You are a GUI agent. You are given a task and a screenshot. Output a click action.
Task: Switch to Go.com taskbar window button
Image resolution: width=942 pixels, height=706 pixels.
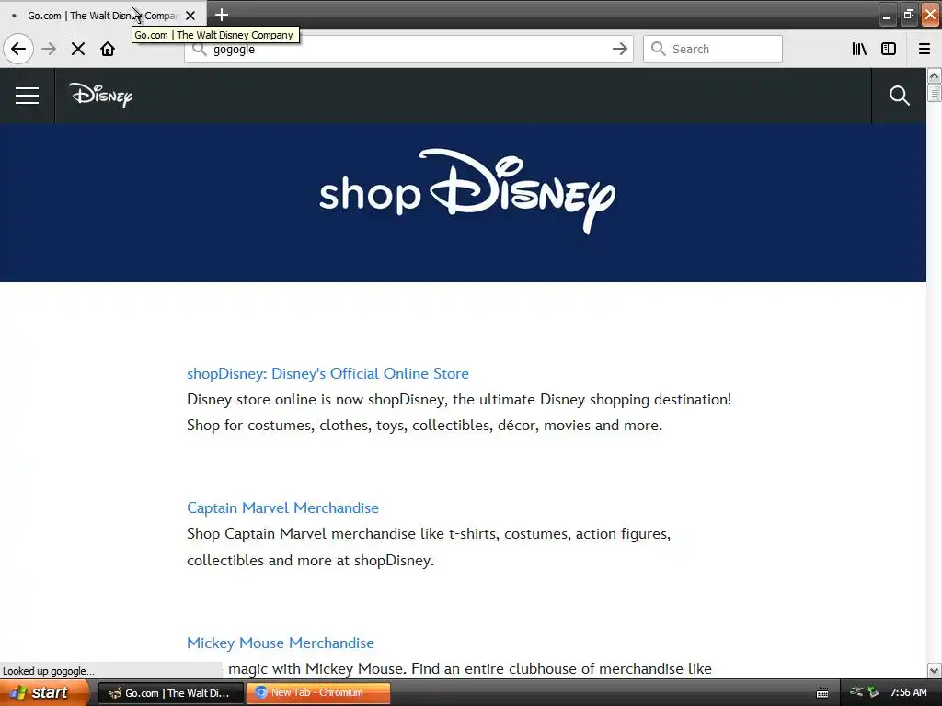pyautogui.click(x=170, y=693)
